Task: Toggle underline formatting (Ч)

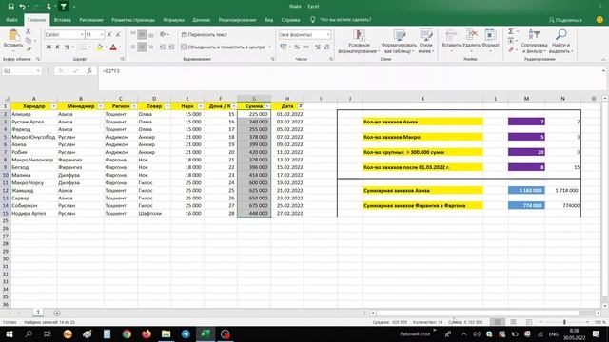Action: [67, 47]
